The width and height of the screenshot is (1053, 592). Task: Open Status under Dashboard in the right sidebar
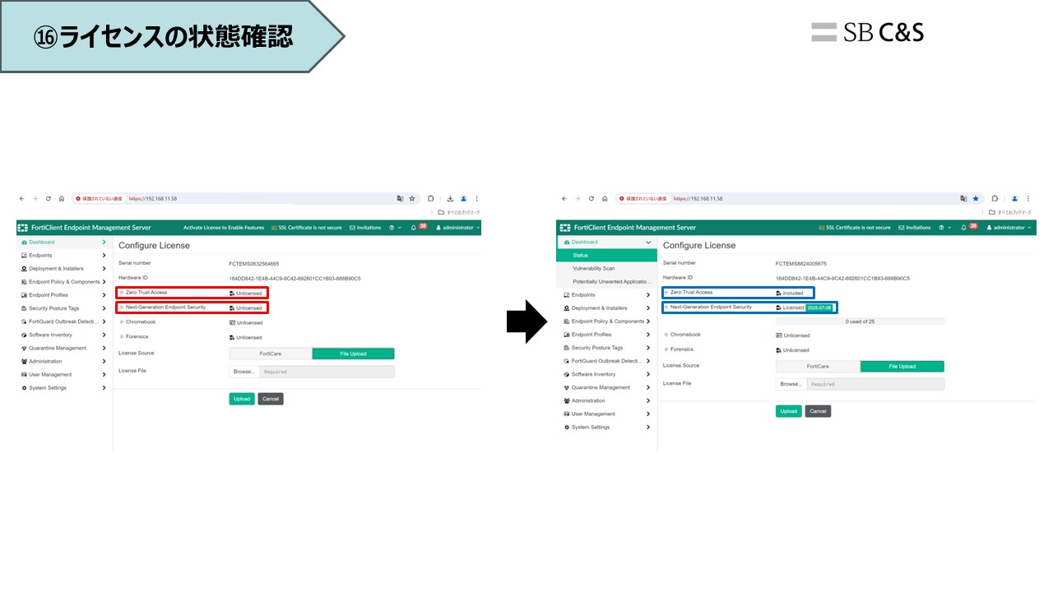607,256
